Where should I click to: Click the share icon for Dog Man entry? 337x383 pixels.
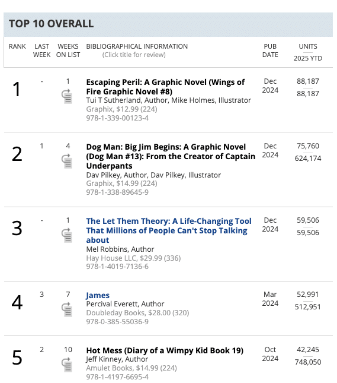pyautogui.click(x=67, y=161)
